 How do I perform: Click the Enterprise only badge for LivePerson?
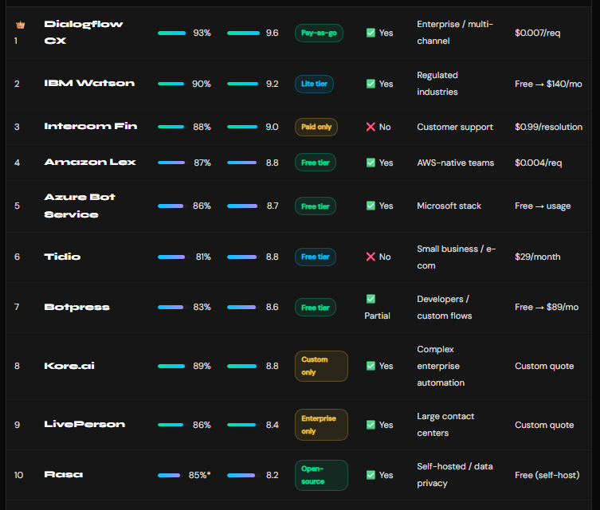(x=320, y=425)
